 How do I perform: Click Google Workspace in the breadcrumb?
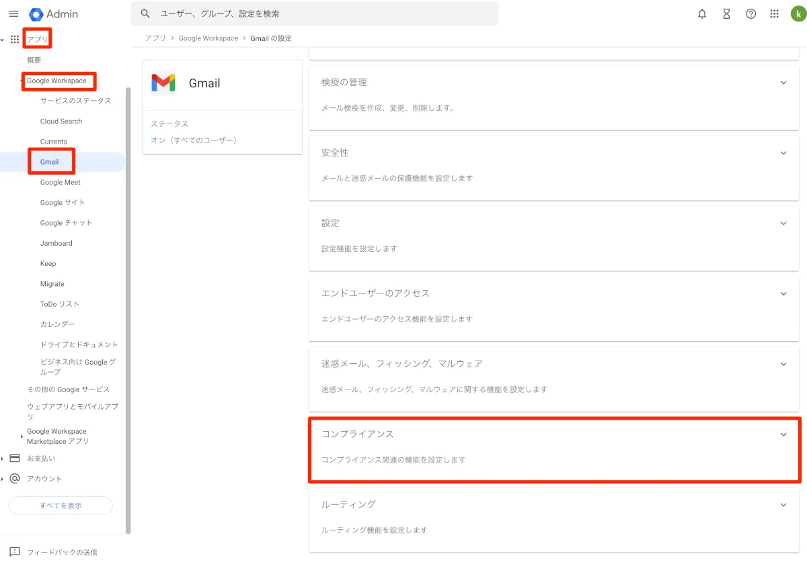(x=208, y=38)
